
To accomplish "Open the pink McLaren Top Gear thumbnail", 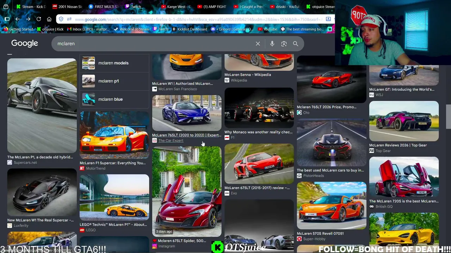I will (x=404, y=121).
